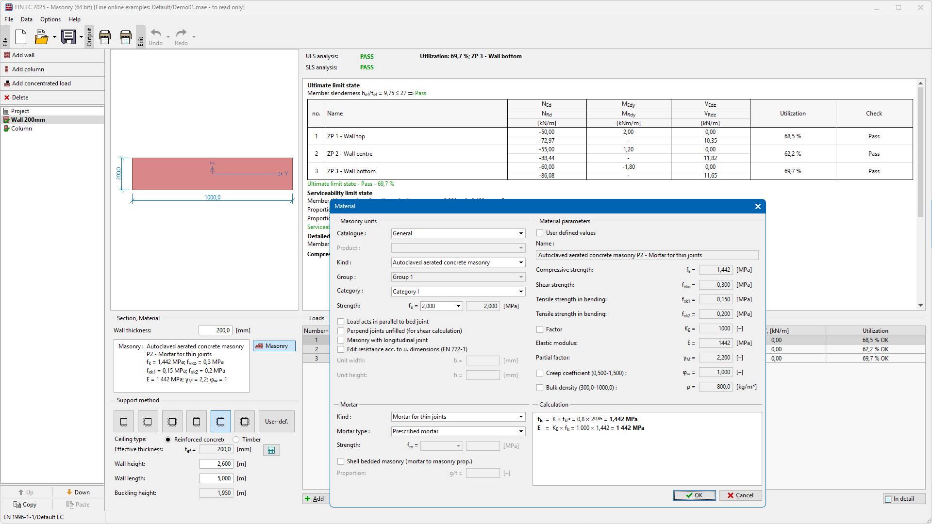Click the Open file folder icon

click(x=41, y=37)
